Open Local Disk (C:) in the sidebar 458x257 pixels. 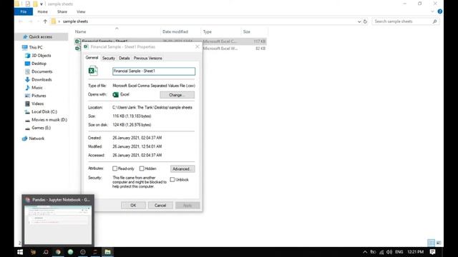[44, 111]
